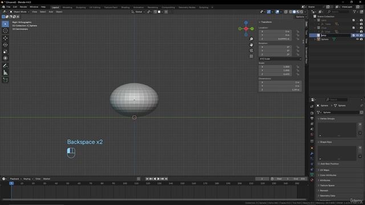Activate the Move tool
This screenshot has height=205, width=365.
[x=5, y=38]
